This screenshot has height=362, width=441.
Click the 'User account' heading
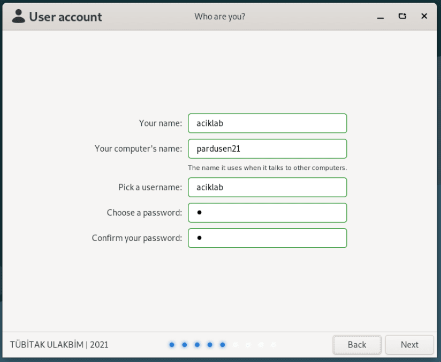[65, 17]
